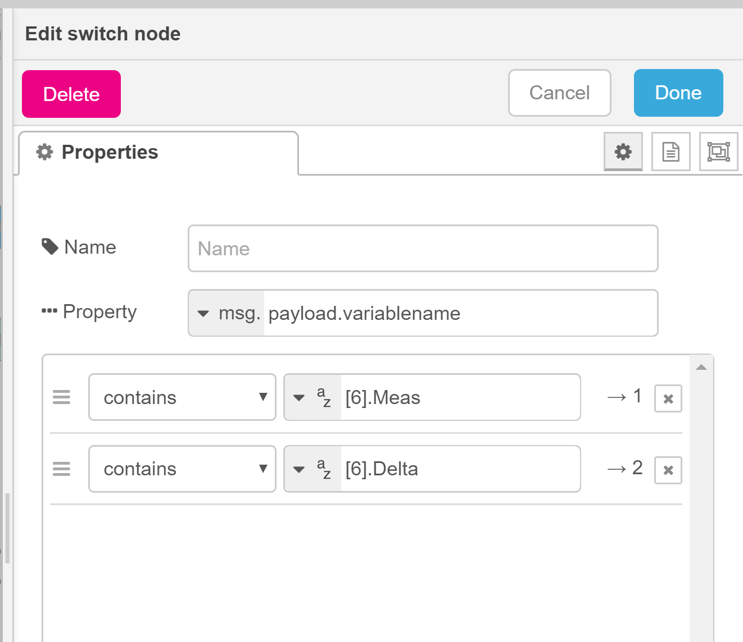This screenshot has width=743, height=642.
Task: Click the string type 'az' icon for [6].Delta
Action: 324,469
